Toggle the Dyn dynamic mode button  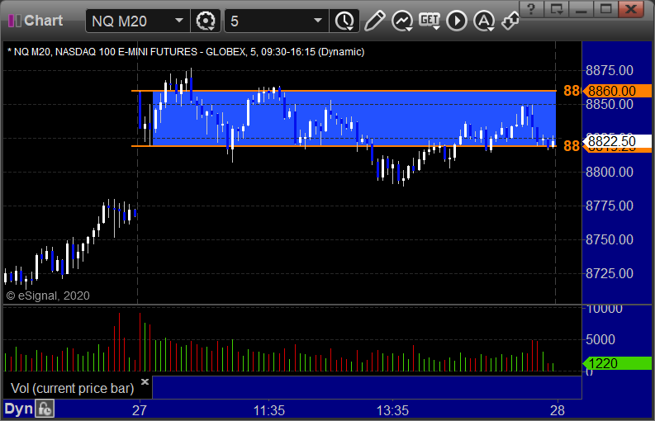(x=18, y=409)
